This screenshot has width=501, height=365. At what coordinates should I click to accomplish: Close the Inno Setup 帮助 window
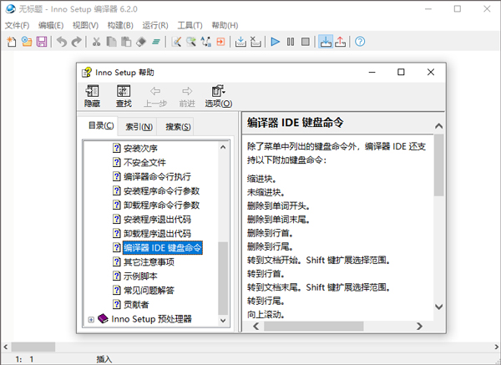[x=431, y=72]
